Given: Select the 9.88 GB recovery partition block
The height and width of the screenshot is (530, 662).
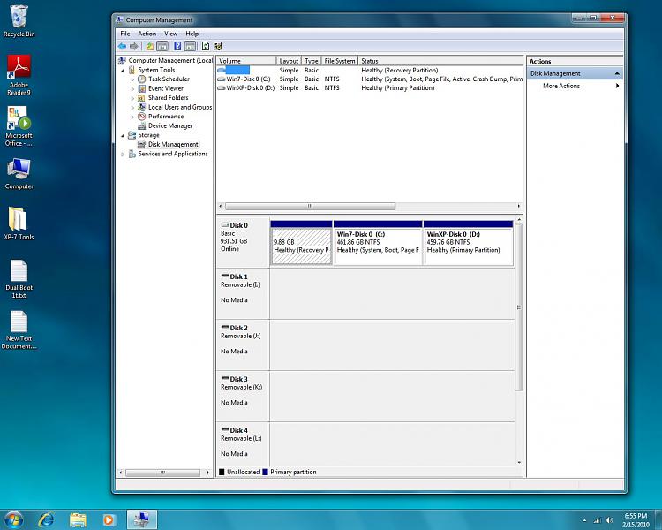Looking at the screenshot, I should click(x=301, y=243).
